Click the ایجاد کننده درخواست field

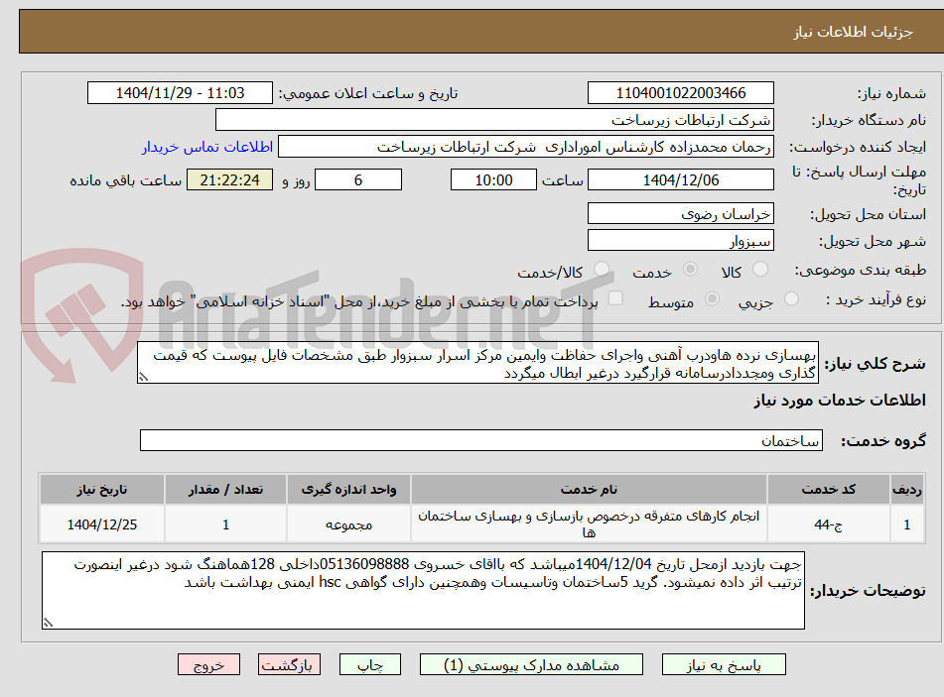click(525, 147)
